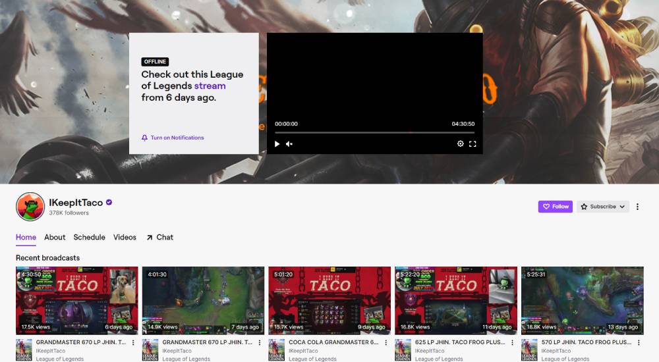Screen dimensions: 659x362
Task: Open the Schedule tab
Action: (89, 237)
